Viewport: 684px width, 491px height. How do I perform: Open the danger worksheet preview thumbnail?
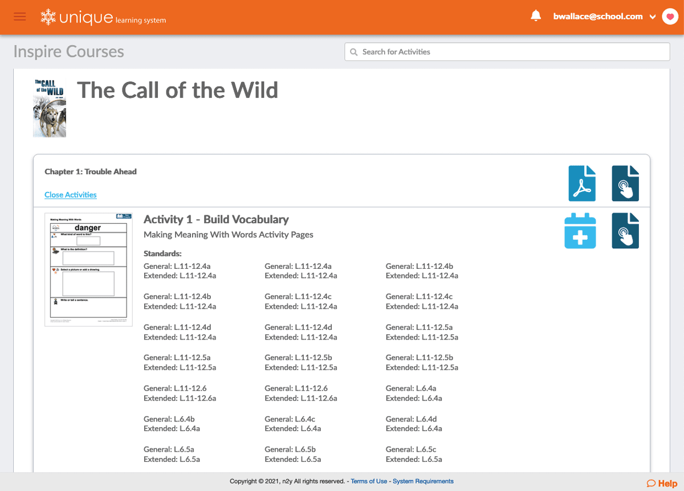(x=88, y=269)
